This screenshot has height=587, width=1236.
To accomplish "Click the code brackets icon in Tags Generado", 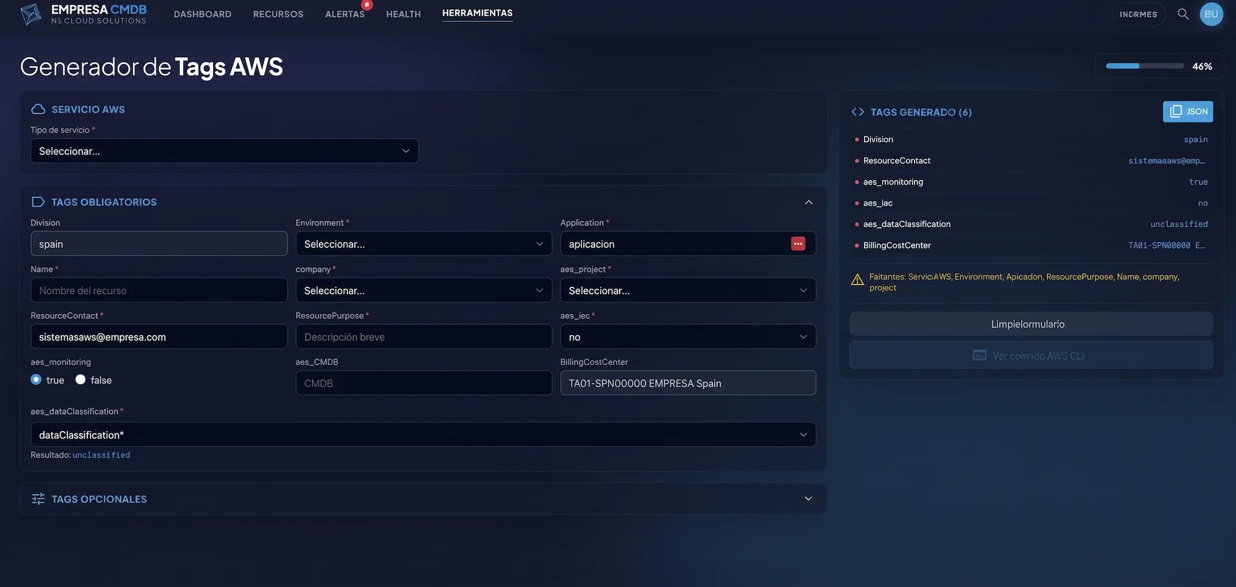I will pyautogui.click(x=857, y=112).
